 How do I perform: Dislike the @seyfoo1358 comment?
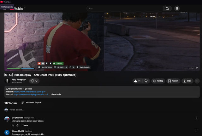18,125
